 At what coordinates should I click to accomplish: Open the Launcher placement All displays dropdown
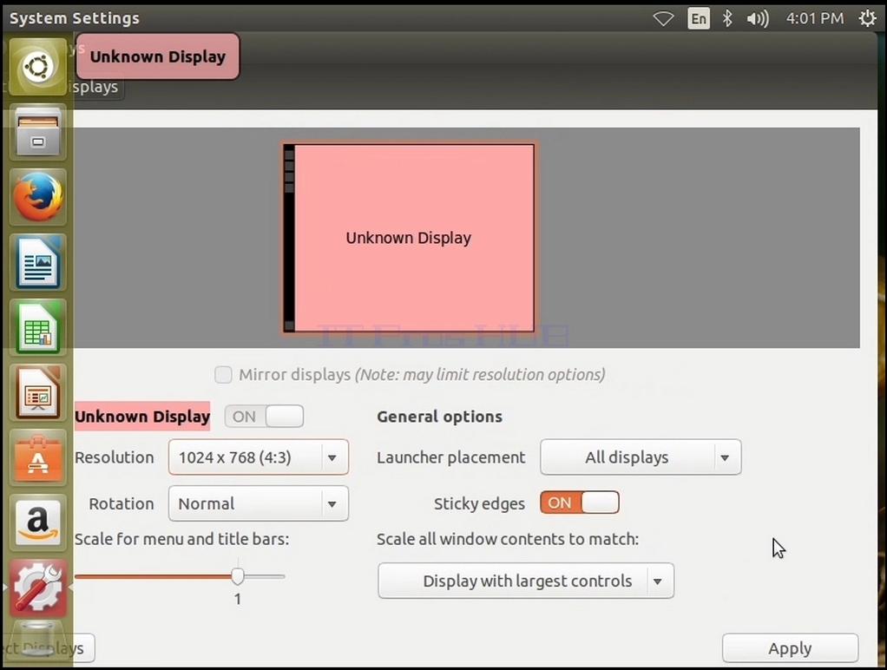coord(641,457)
